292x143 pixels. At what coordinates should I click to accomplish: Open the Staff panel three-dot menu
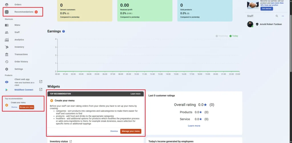coord(283,16)
